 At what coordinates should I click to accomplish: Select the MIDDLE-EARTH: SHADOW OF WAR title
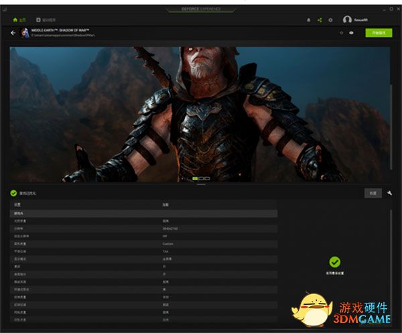point(60,30)
